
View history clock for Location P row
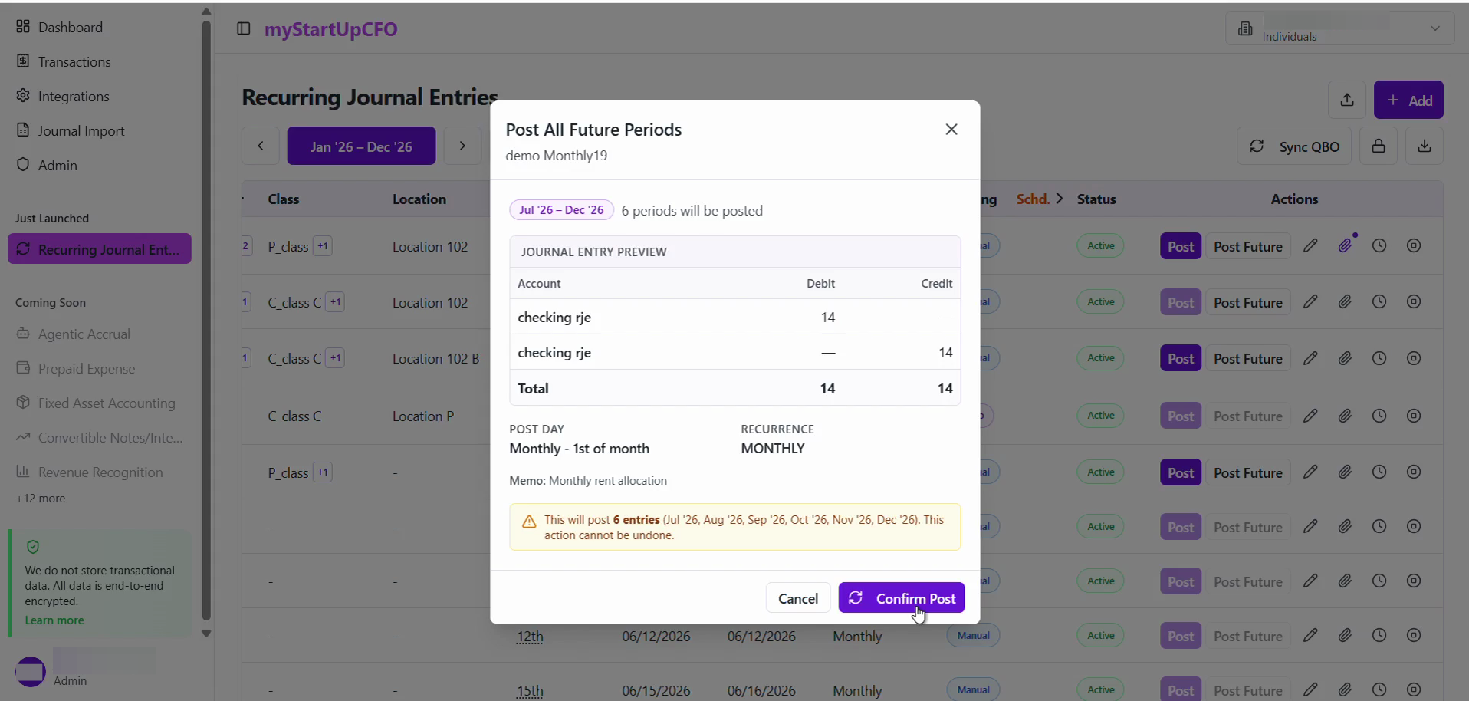(x=1379, y=416)
